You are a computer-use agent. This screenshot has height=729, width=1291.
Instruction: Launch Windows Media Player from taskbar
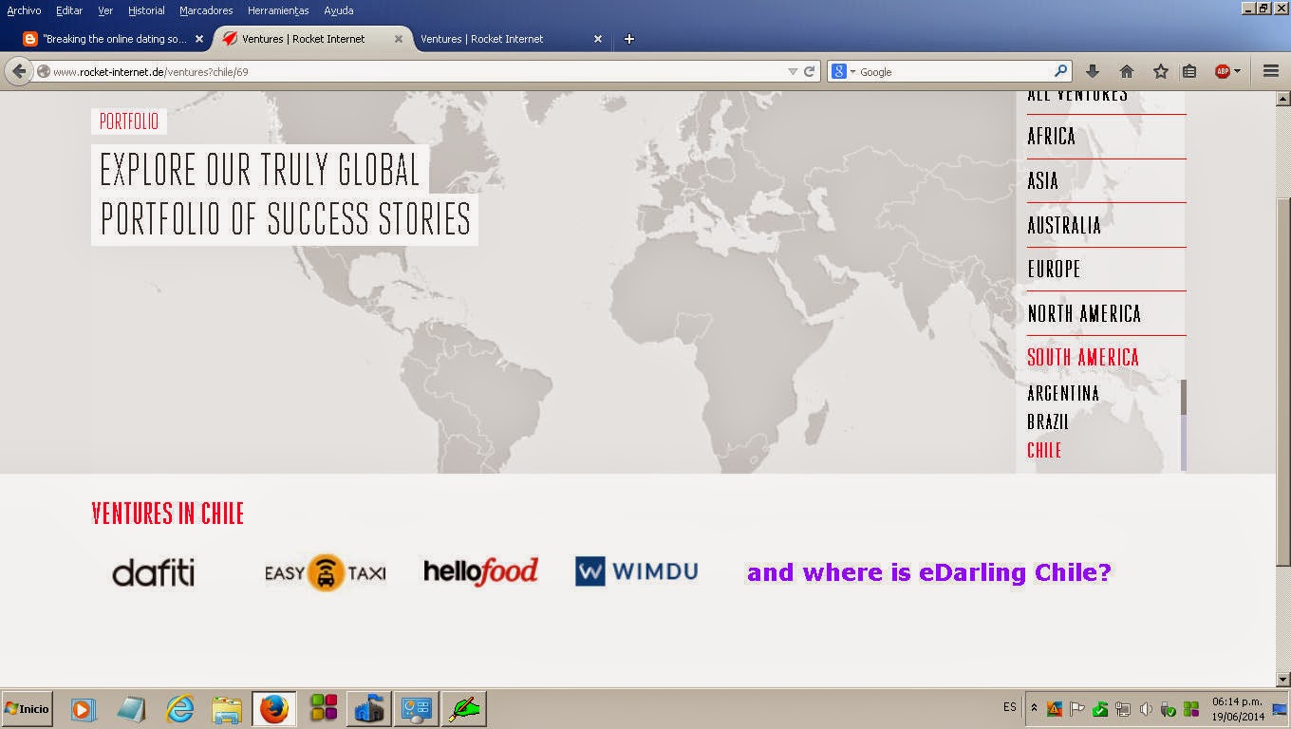click(84, 709)
